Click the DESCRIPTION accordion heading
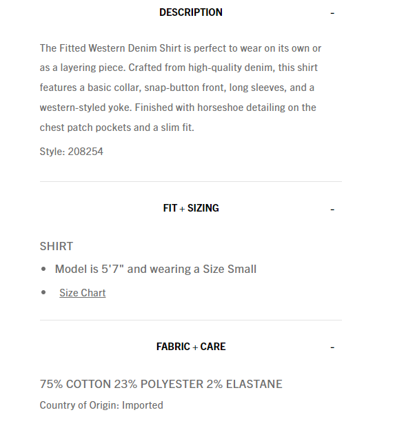395x428 pixels. [x=191, y=12]
